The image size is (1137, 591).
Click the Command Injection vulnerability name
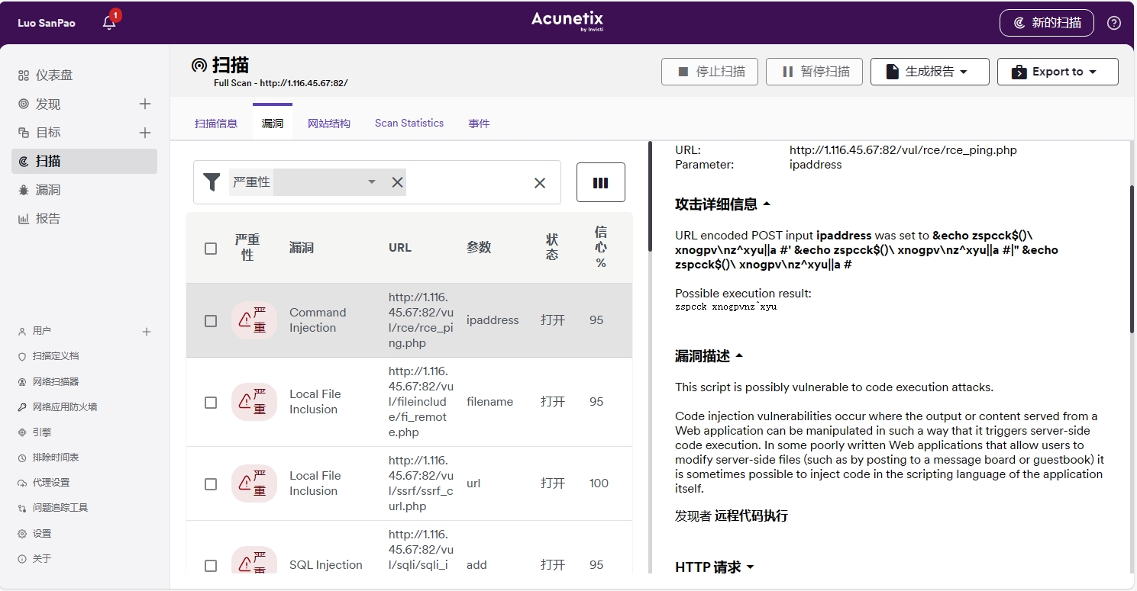(x=318, y=320)
